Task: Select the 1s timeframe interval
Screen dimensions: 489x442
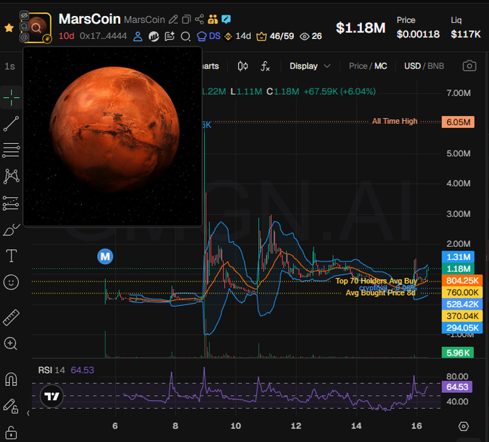Action: (9, 66)
